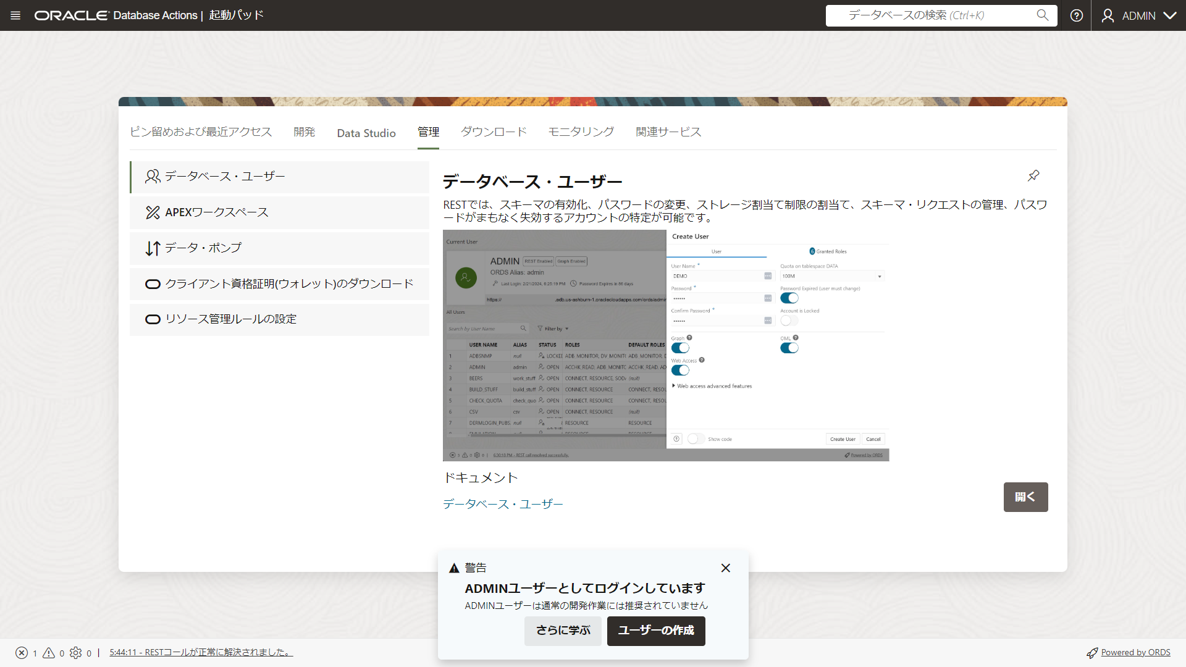The height and width of the screenshot is (667, 1186).
Task: Select the データベース・ユーザー sidebar item
Action: click(279, 177)
